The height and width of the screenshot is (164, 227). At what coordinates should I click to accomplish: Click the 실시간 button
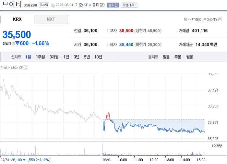(x=113, y=5)
